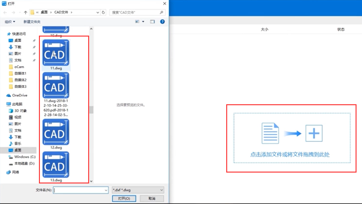The width and height of the screenshot is (362, 204).
Task: Select the 13.dwg CAD file
Action: tap(56, 165)
